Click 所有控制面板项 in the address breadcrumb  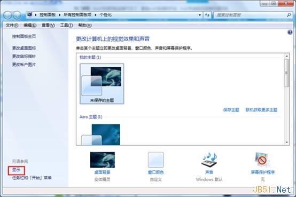coord(77,15)
